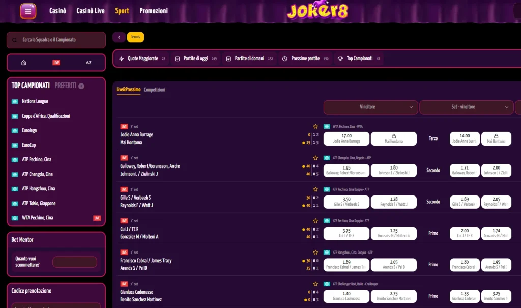Bet 17.00 on Jodie Anna Burrage
Image resolution: width=521 pixels, height=308 pixels.
click(x=346, y=138)
